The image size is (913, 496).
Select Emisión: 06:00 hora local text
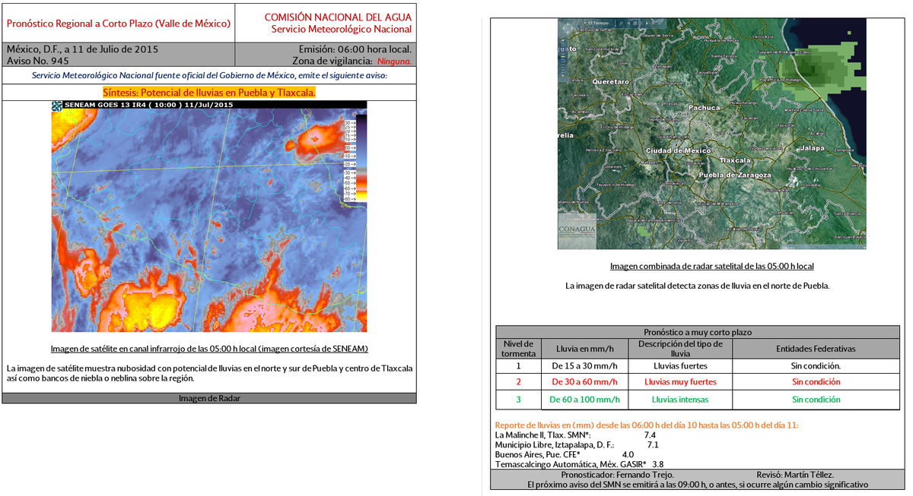(356, 49)
